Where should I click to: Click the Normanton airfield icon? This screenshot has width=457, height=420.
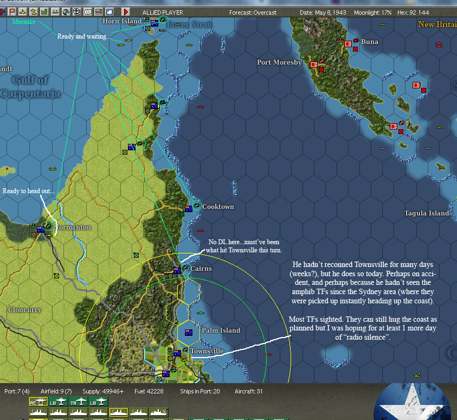click(48, 225)
